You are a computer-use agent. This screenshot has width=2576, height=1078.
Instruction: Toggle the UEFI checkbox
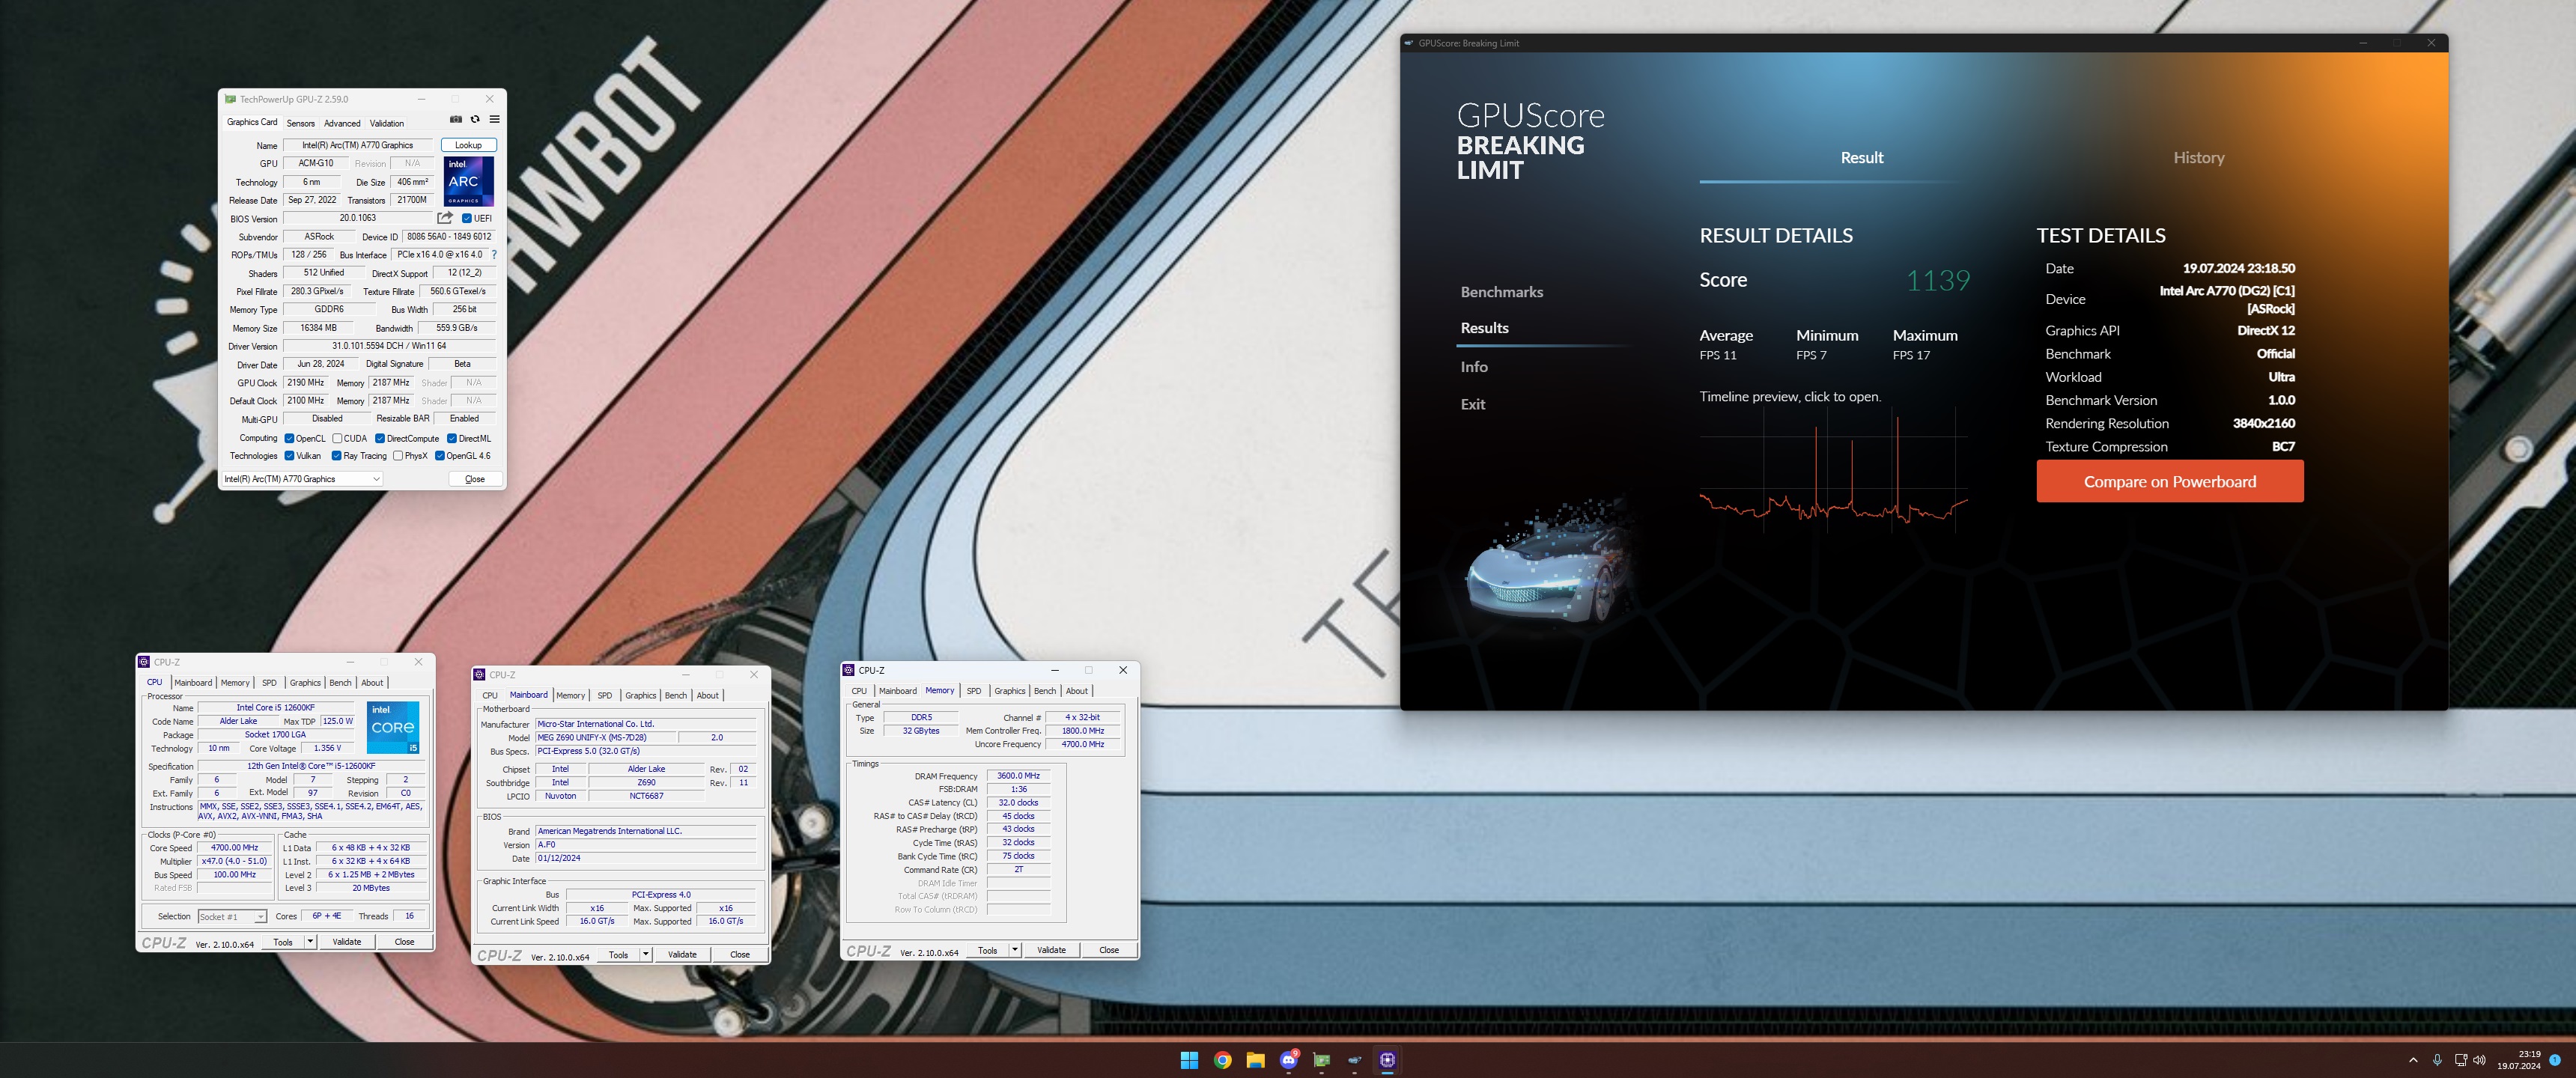click(467, 218)
